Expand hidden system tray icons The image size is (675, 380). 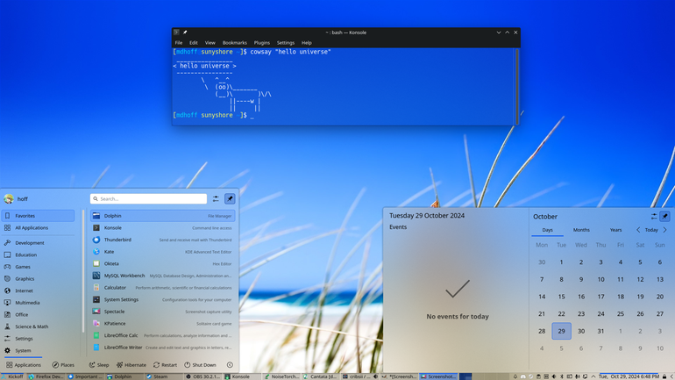(x=593, y=376)
